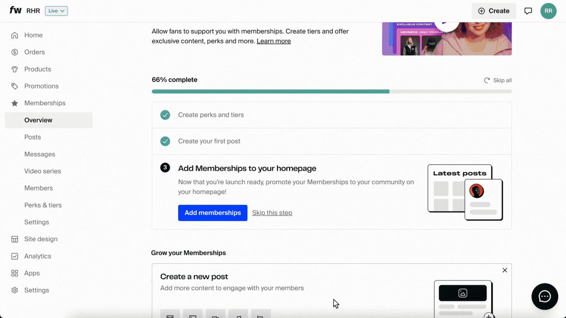Click the checkmark for Create perks and tiers
The image size is (566, 318).
[165, 115]
